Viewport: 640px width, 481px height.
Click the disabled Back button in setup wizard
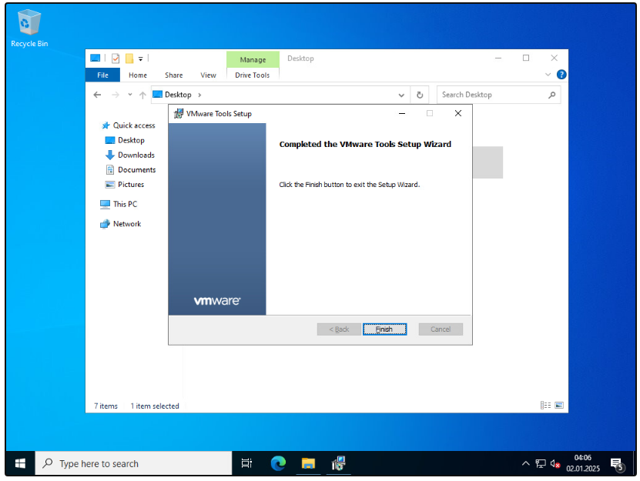point(339,329)
